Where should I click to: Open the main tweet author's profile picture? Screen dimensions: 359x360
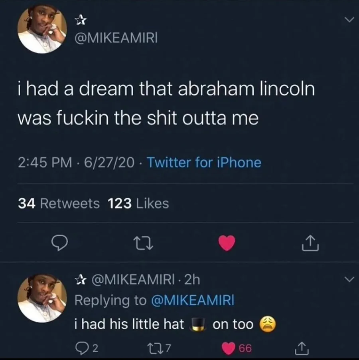click(x=42, y=29)
